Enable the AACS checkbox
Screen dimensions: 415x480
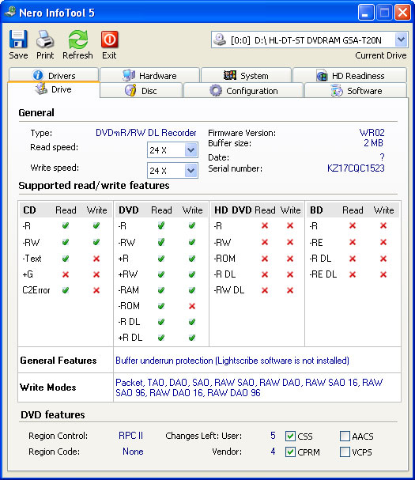click(345, 436)
